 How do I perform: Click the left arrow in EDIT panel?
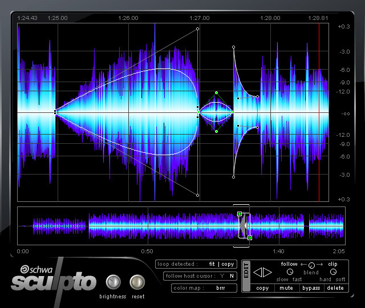click(x=258, y=273)
